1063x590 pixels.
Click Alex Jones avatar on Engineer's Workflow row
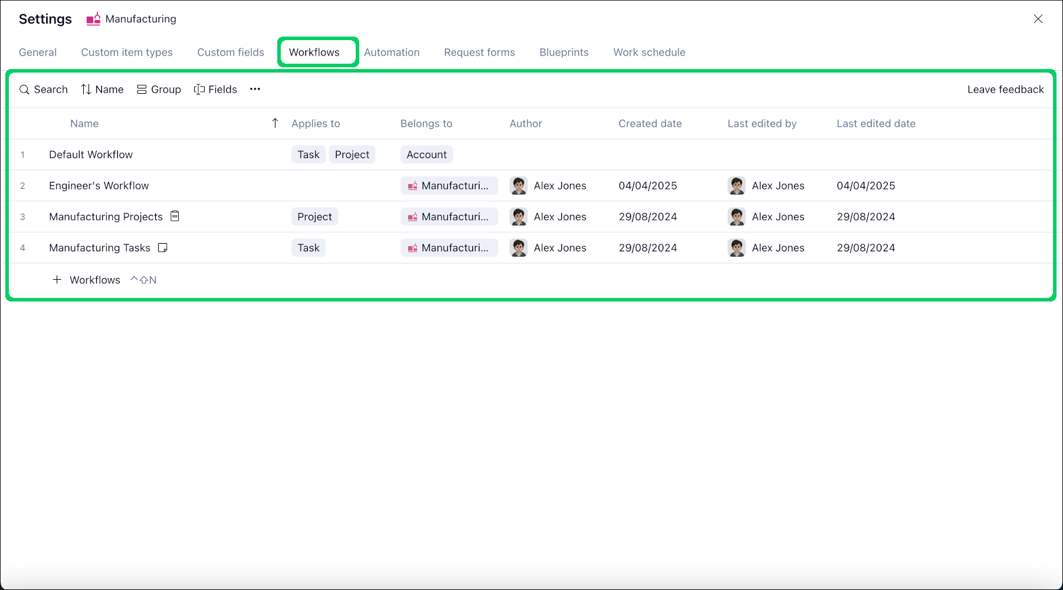coord(519,185)
